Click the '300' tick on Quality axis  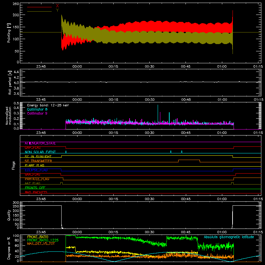click(16, 203)
